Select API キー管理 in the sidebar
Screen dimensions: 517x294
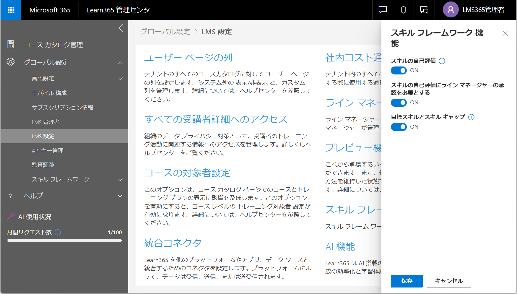(47, 150)
